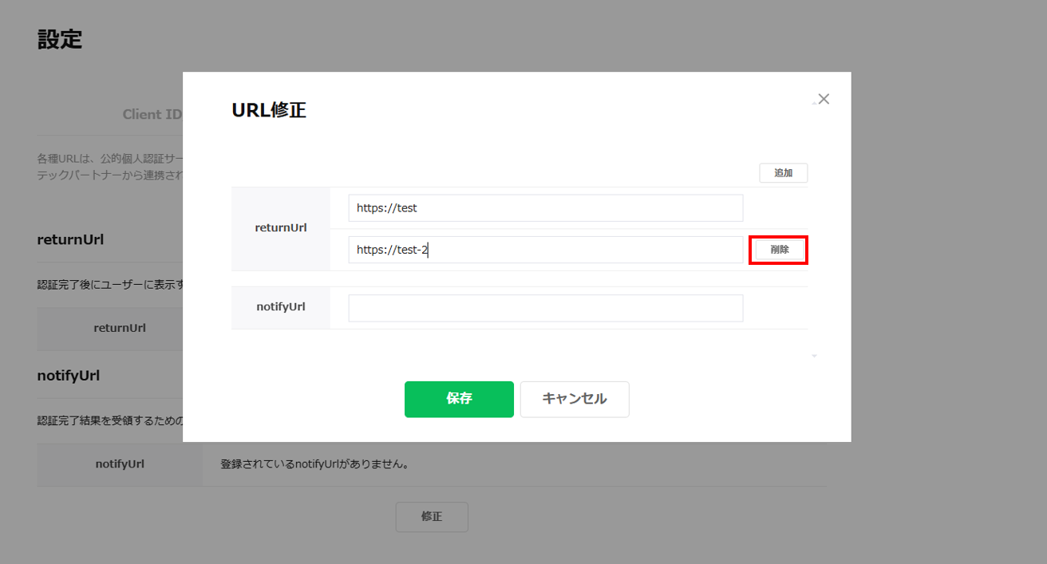Click the 登録されているnotifyUrlがありません message

[314, 464]
